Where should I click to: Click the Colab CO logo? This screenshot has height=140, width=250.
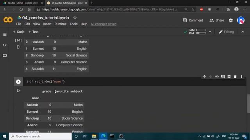8,20
